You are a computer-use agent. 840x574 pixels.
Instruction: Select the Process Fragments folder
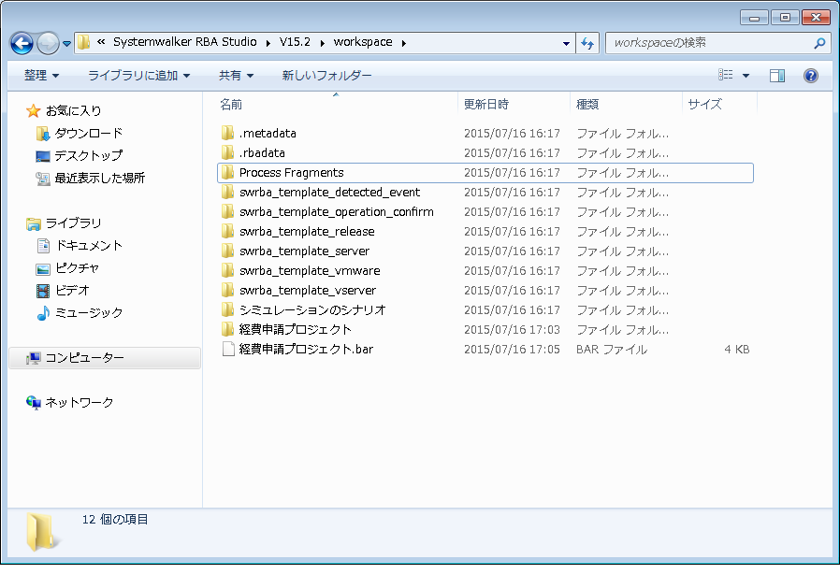click(485, 173)
